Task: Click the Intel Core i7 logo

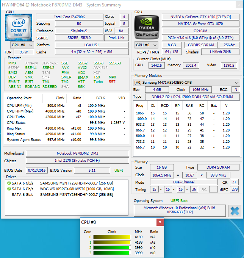Action: point(19,27)
